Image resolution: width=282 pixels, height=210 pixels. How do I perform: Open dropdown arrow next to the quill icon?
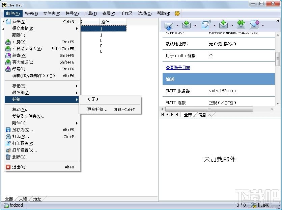[x=214, y=26]
